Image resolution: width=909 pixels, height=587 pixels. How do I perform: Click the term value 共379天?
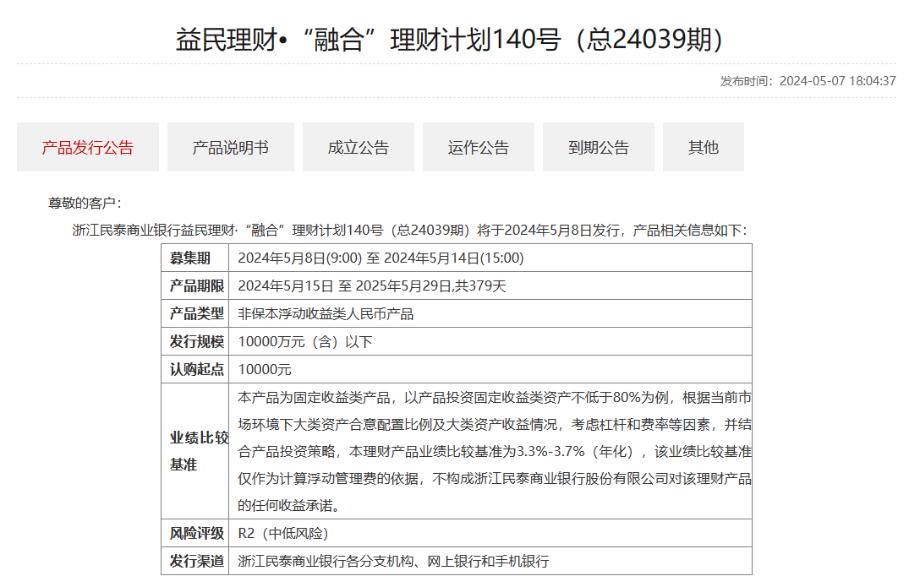coord(480,286)
